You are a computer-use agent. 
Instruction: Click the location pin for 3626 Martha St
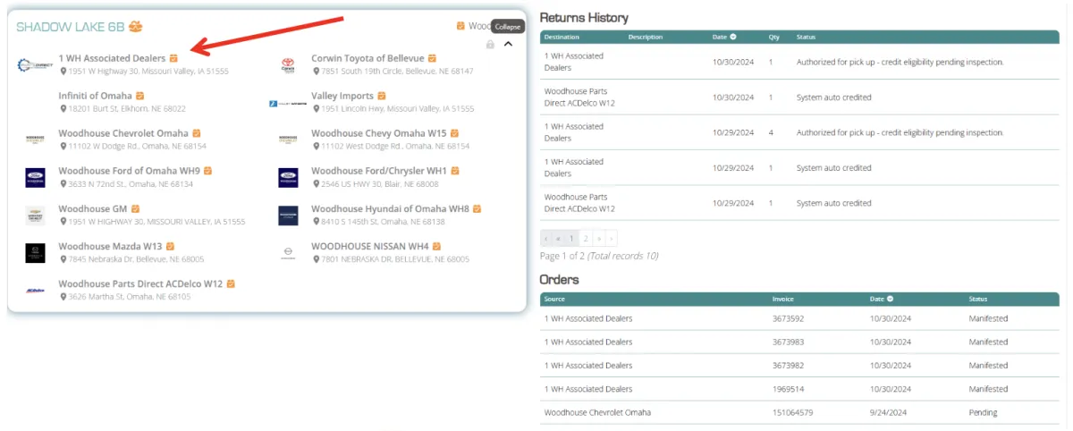pos(63,296)
